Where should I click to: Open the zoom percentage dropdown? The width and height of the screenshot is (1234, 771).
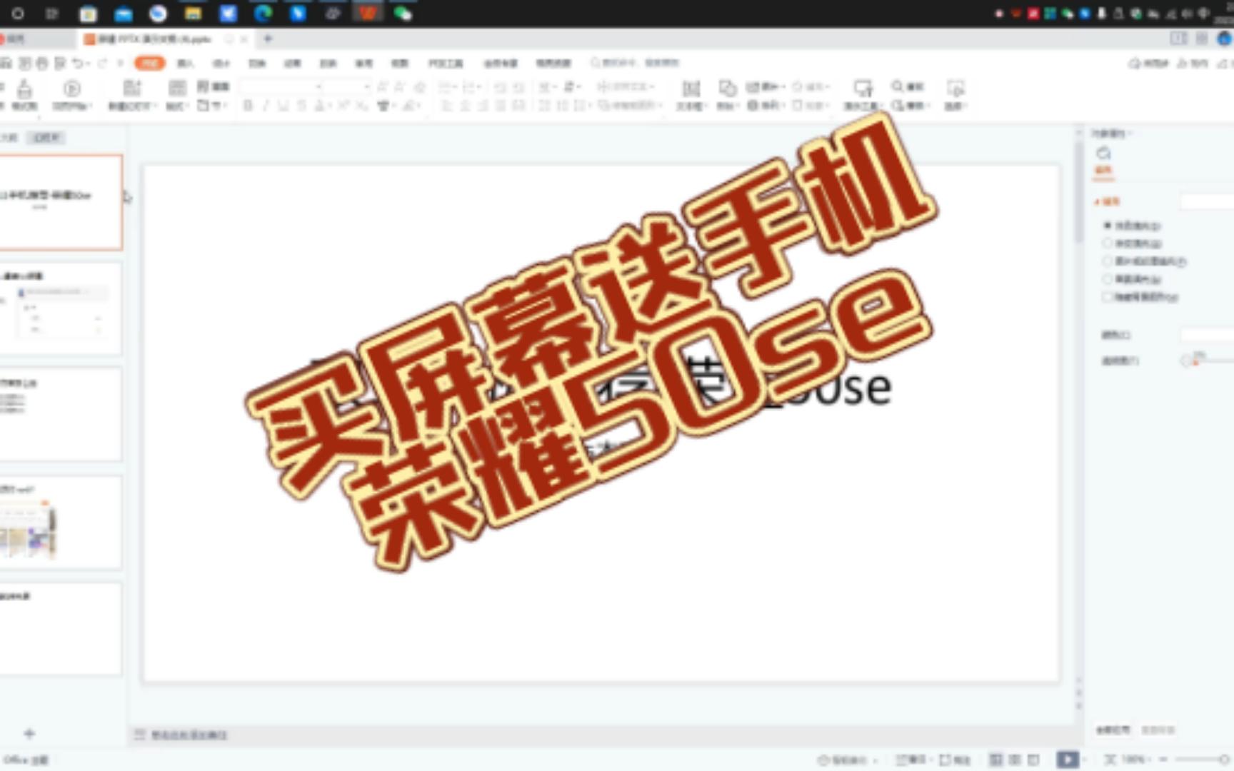click(x=1135, y=760)
